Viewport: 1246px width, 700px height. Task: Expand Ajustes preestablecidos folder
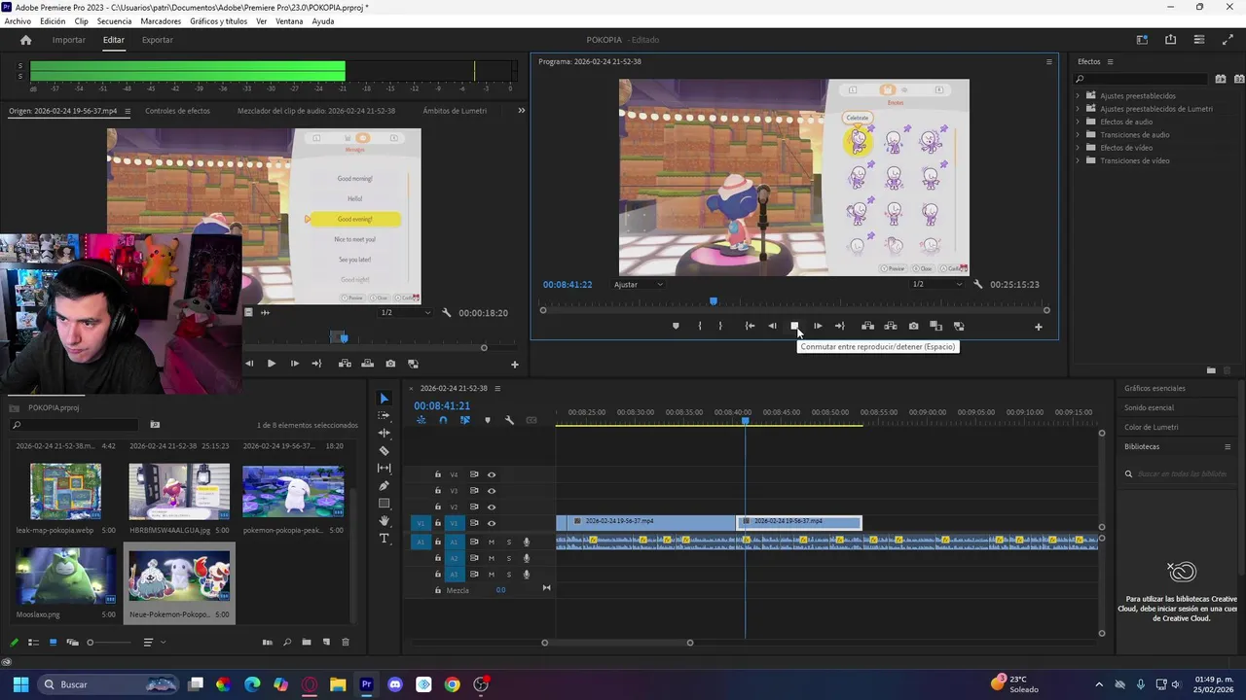tap(1078, 96)
